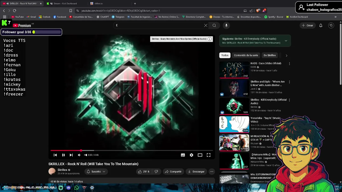342x192 pixels.
Task: Open options for K4OS - Caos video
Action: pos(289,64)
